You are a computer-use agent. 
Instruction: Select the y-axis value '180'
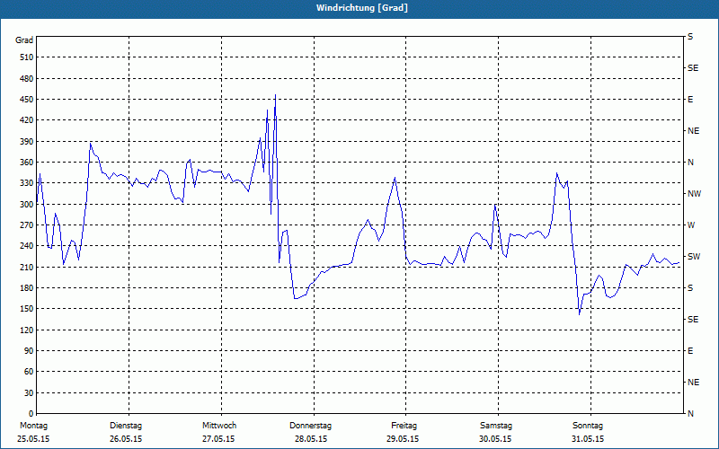(x=27, y=287)
